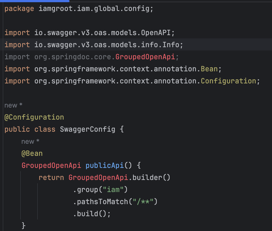This screenshot has width=272, height=231.
Task: Click the return keyword
Action: click(x=51, y=178)
